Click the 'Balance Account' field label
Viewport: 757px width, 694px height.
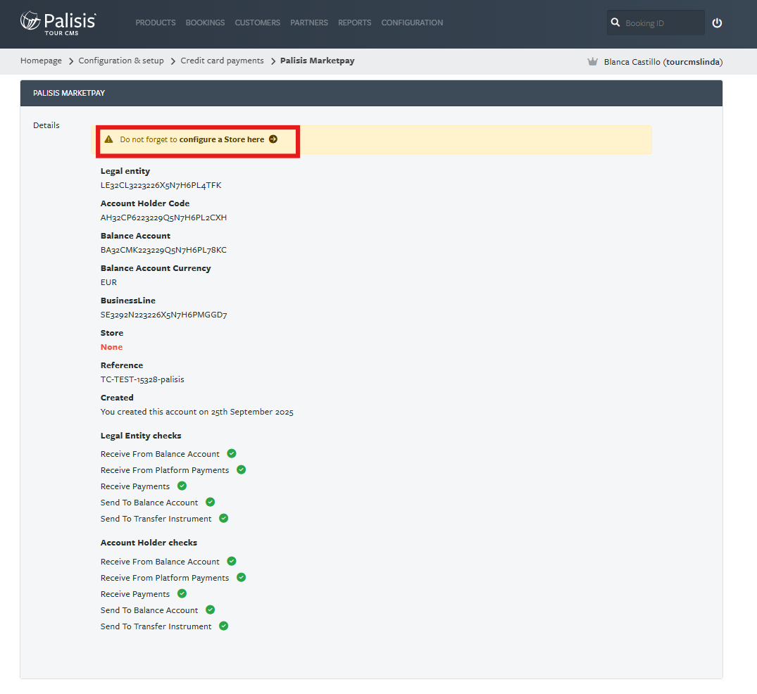[x=135, y=236]
